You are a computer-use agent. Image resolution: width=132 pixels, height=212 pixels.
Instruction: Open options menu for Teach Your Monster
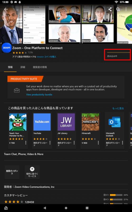[26, 143]
